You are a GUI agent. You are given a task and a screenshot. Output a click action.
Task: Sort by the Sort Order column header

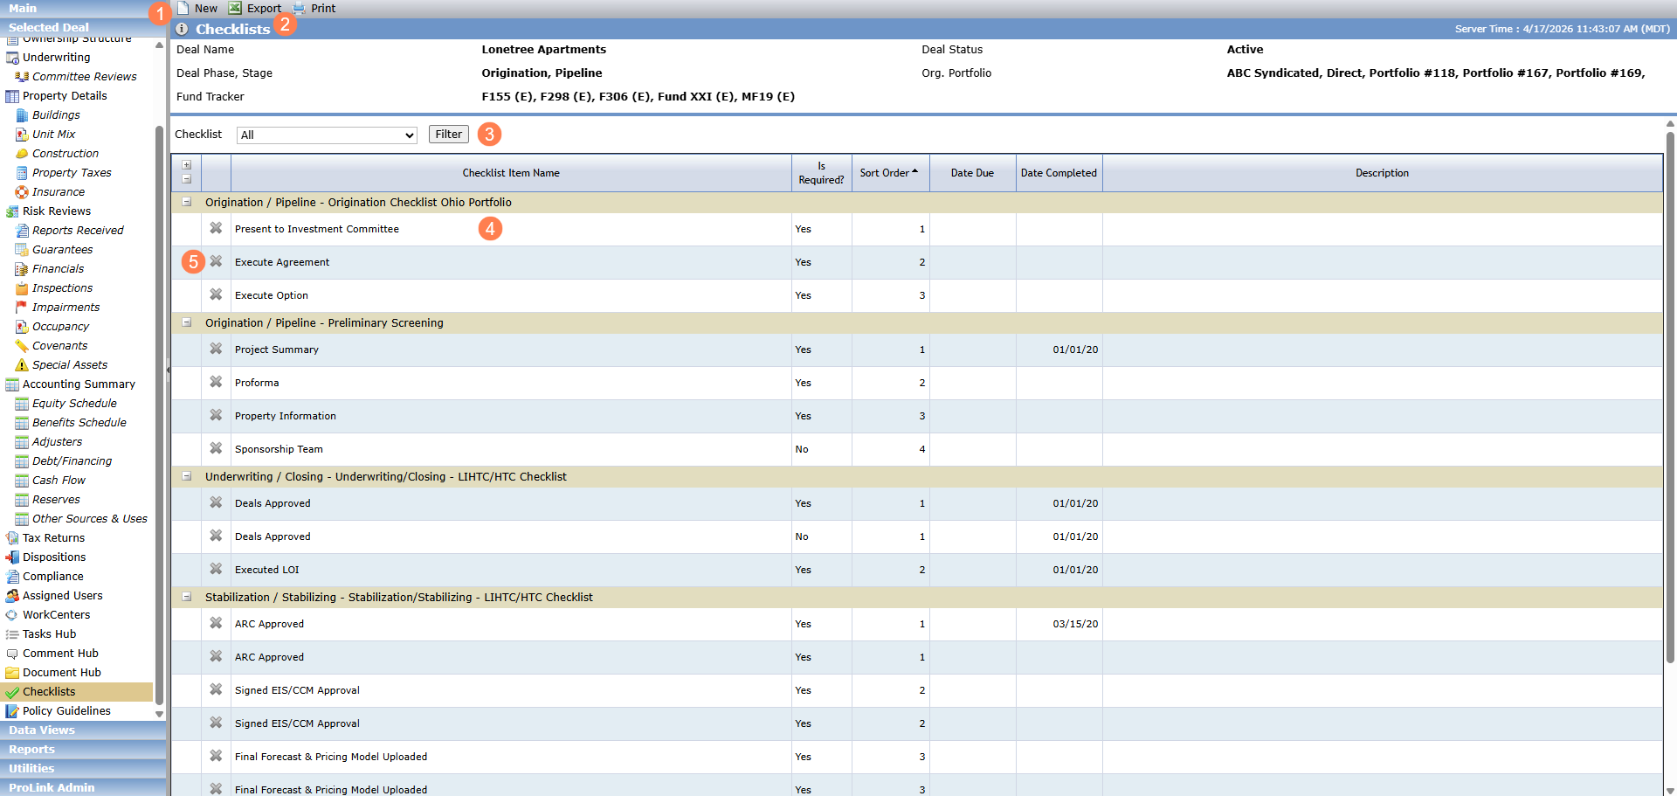click(x=890, y=173)
